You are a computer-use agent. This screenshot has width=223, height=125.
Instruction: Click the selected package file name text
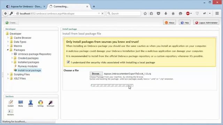(x=127, y=74)
